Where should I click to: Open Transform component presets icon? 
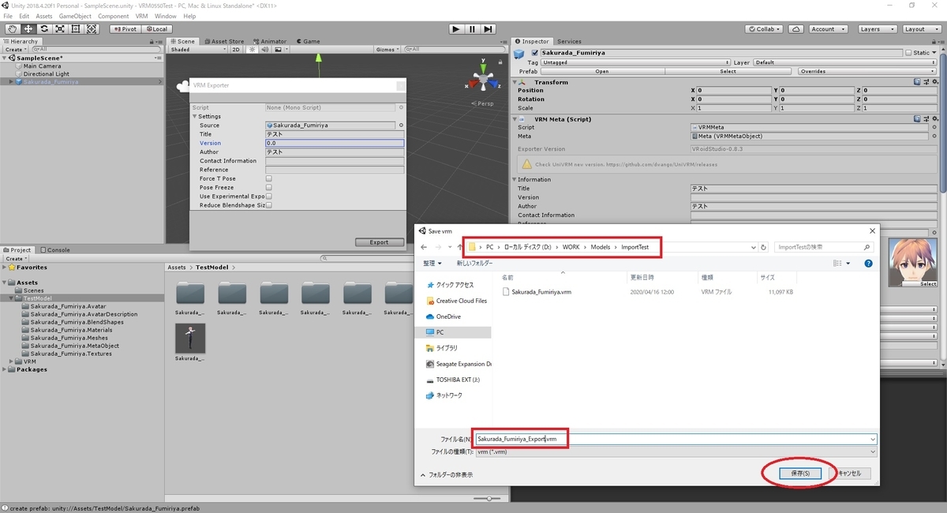tap(926, 82)
